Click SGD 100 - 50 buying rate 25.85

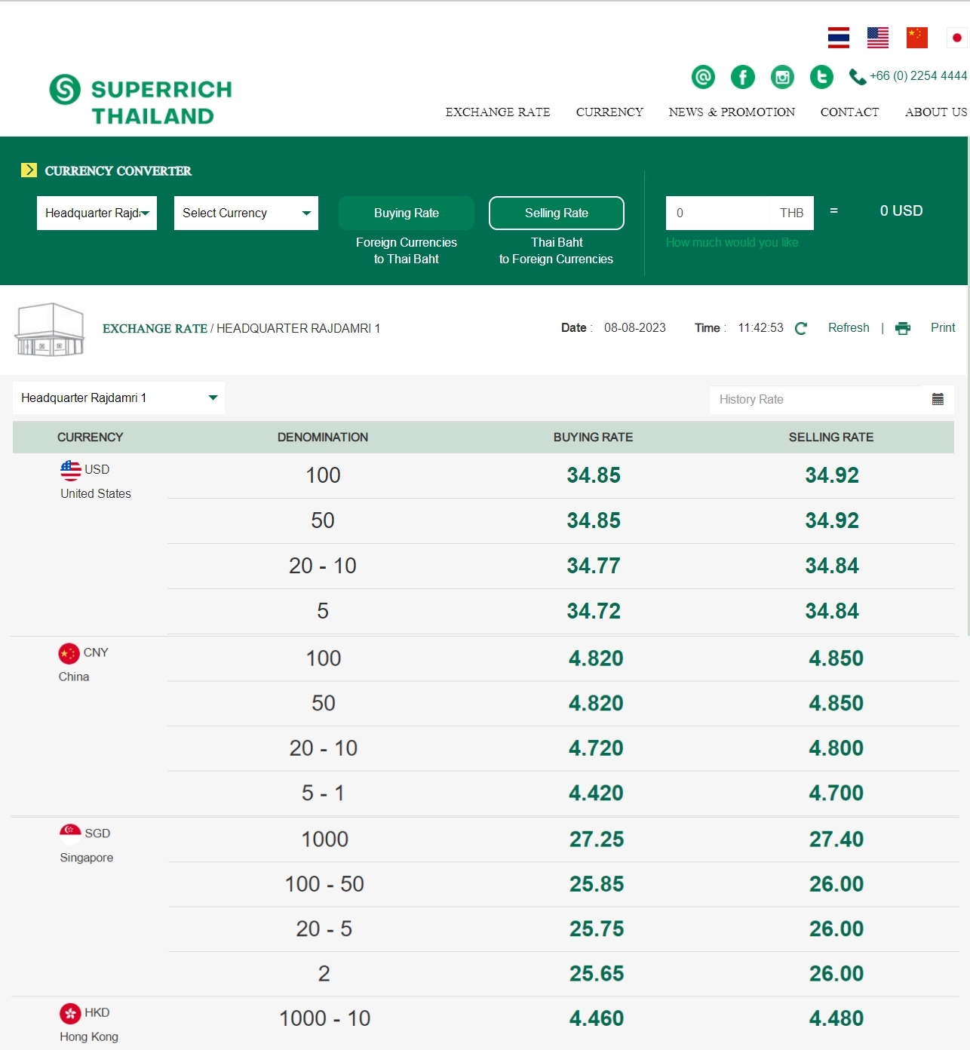click(597, 884)
